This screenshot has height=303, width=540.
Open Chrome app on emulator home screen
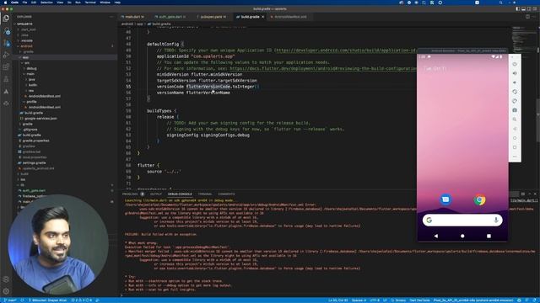[x=479, y=199]
